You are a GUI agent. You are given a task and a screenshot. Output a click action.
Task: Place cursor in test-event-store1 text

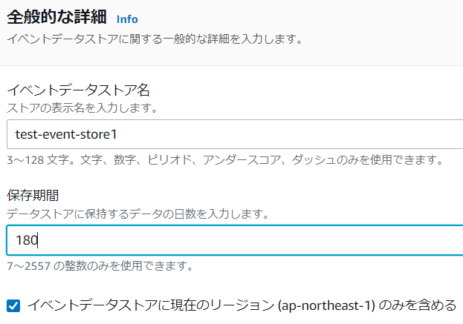point(66,135)
